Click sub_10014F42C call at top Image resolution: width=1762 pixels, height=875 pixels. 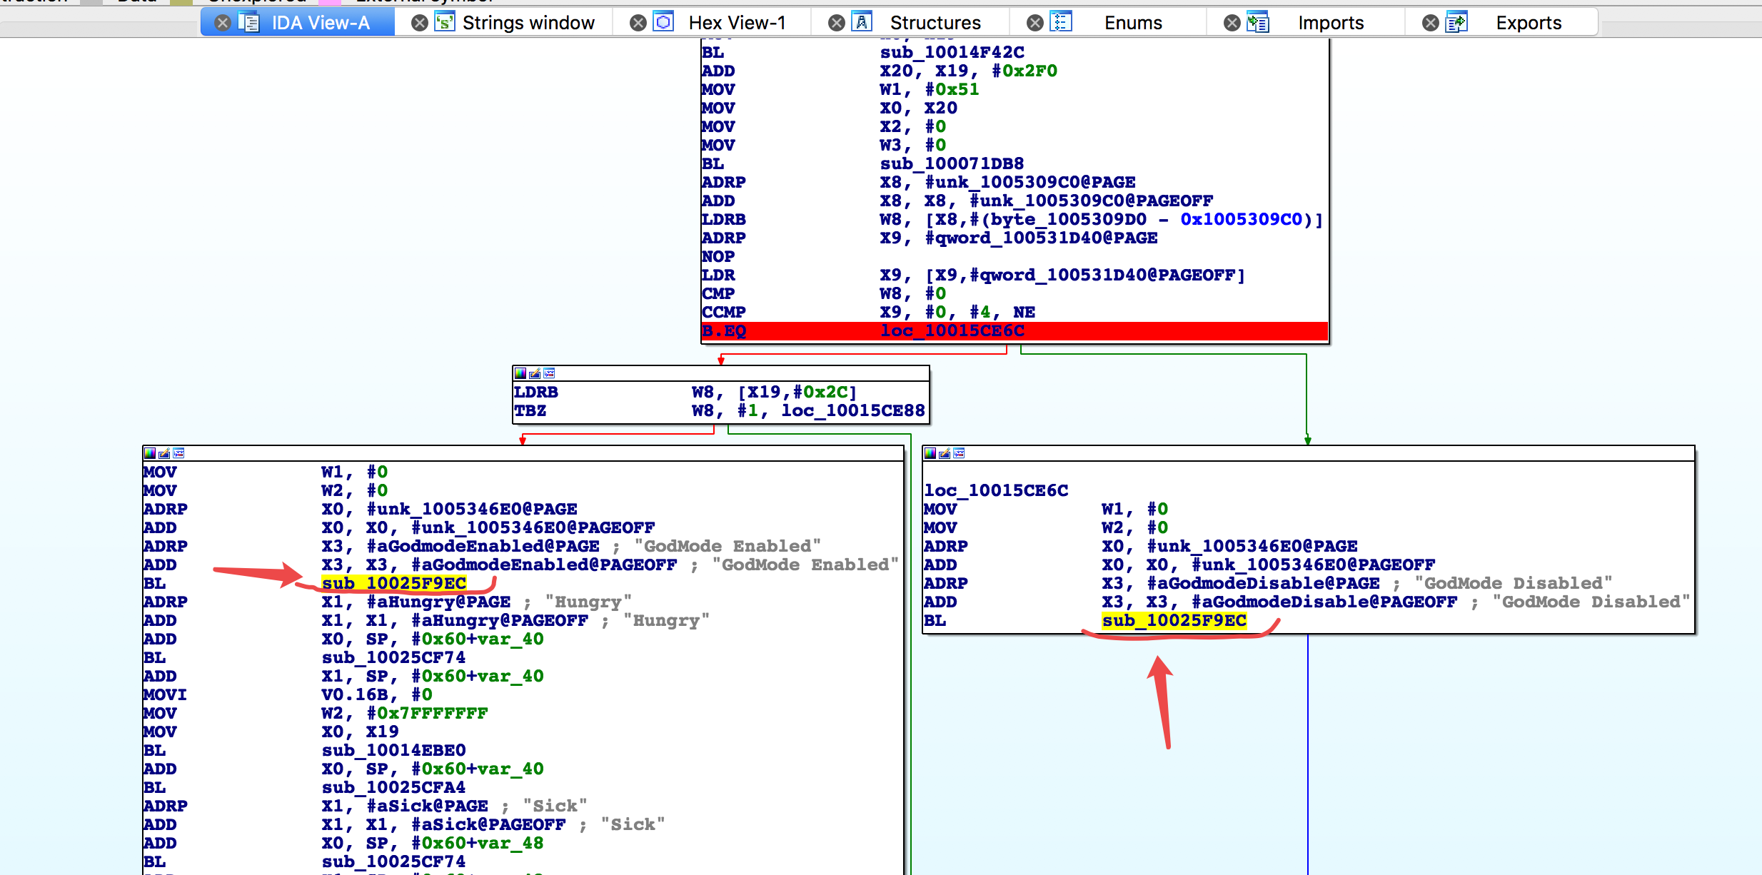(x=952, y=52)
